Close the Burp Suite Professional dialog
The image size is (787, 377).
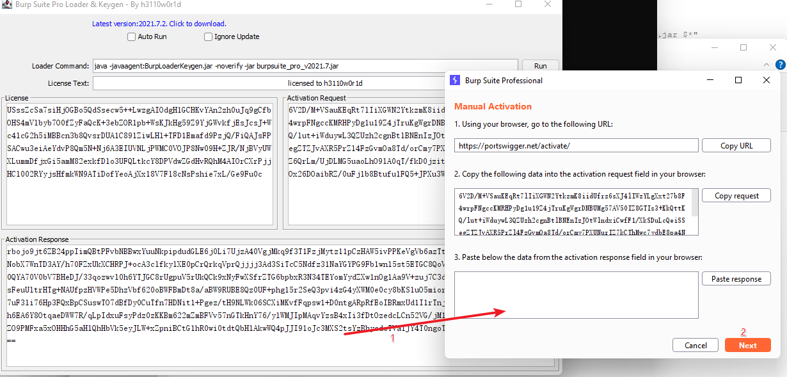pyautogui.click(x=767, y=80)
